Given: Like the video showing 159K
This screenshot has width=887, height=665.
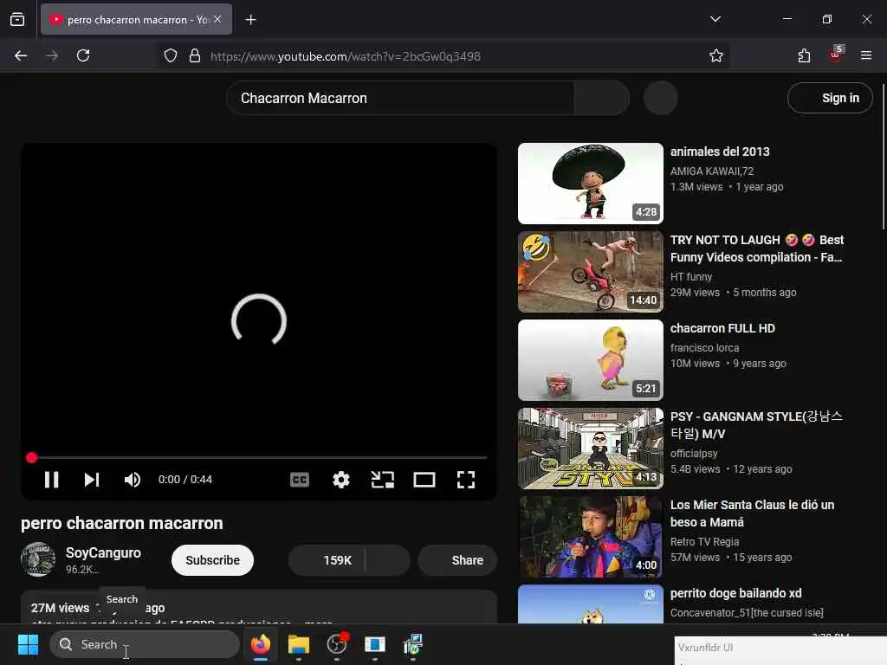Looking at the screenshot, I should (x=327, y=560).
